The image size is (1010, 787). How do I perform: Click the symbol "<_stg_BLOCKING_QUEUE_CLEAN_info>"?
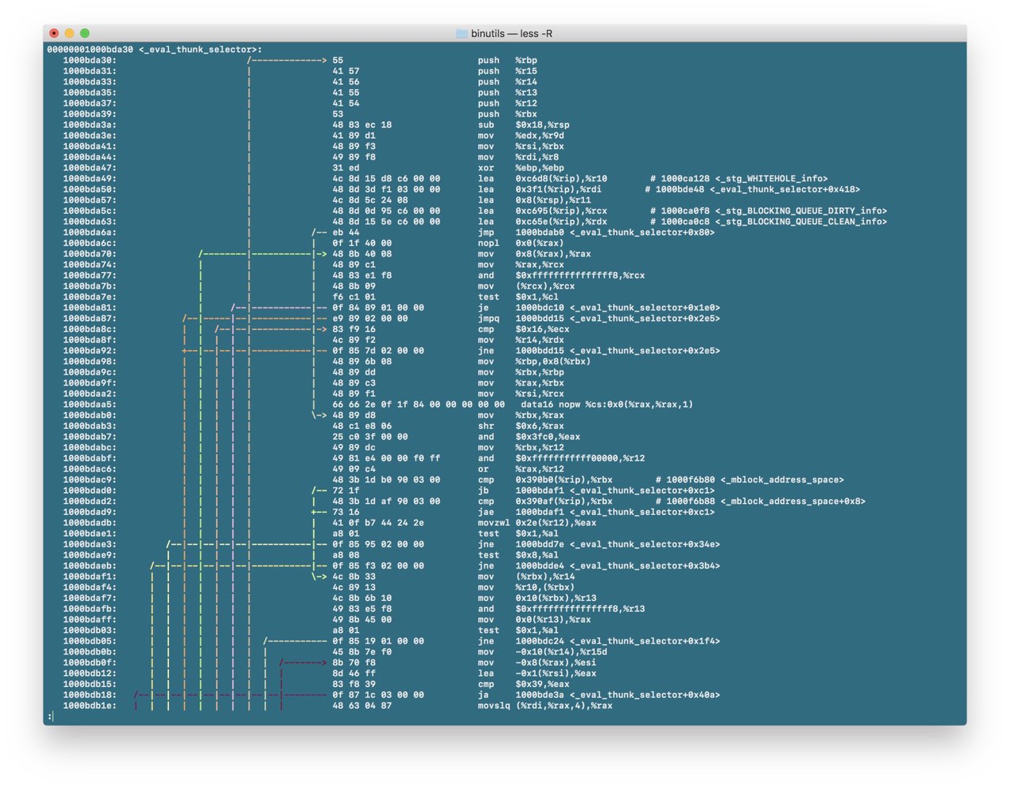[801, 222]
